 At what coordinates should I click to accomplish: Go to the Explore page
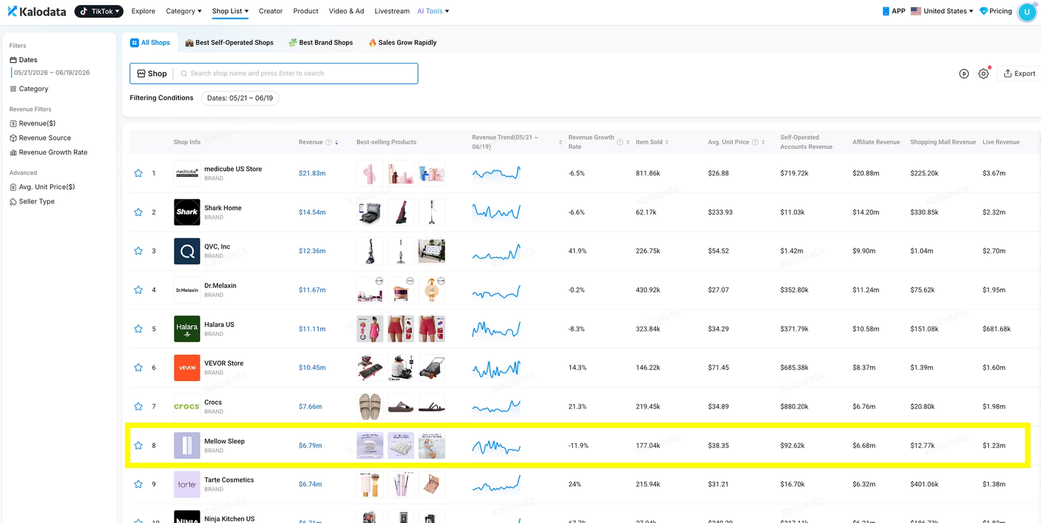[143, 11]
